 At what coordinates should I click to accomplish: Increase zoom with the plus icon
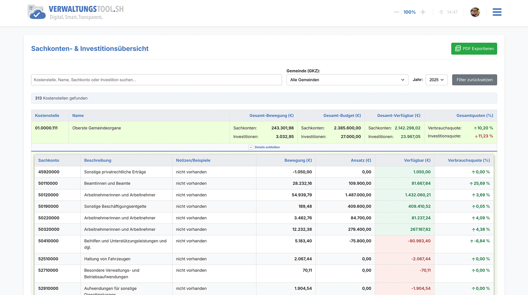click(423, 12)
